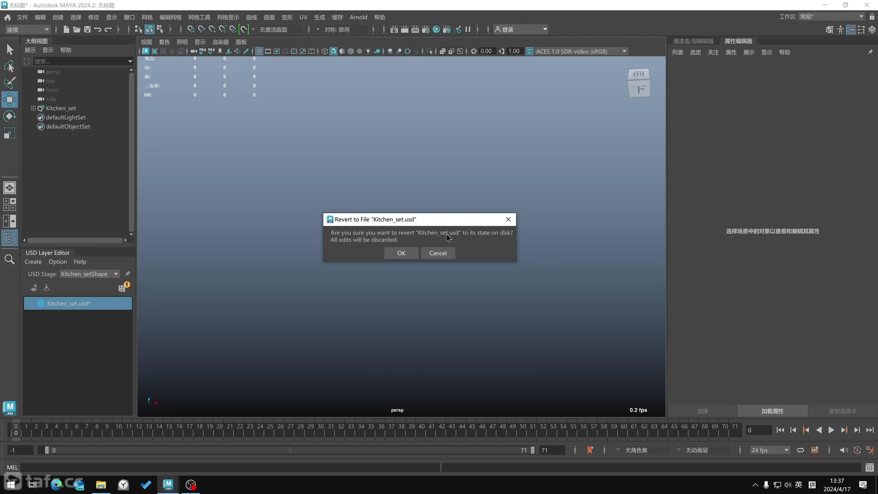Activate the Move tool
Viewport: 878px width, 494px height.
click(10, 99)
